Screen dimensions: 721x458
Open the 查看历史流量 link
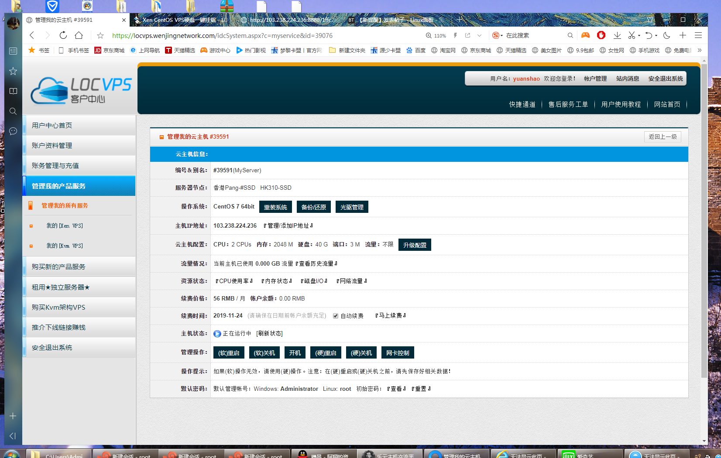pyautogui.click(x=316, y=263)
